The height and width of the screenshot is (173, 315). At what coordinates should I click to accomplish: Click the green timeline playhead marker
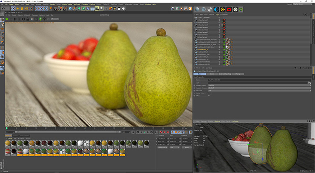(7, 128)
